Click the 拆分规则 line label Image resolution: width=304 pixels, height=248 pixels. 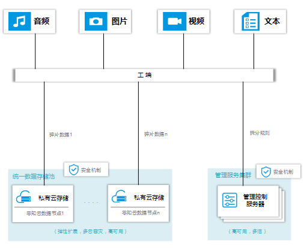tap(260, 133)
